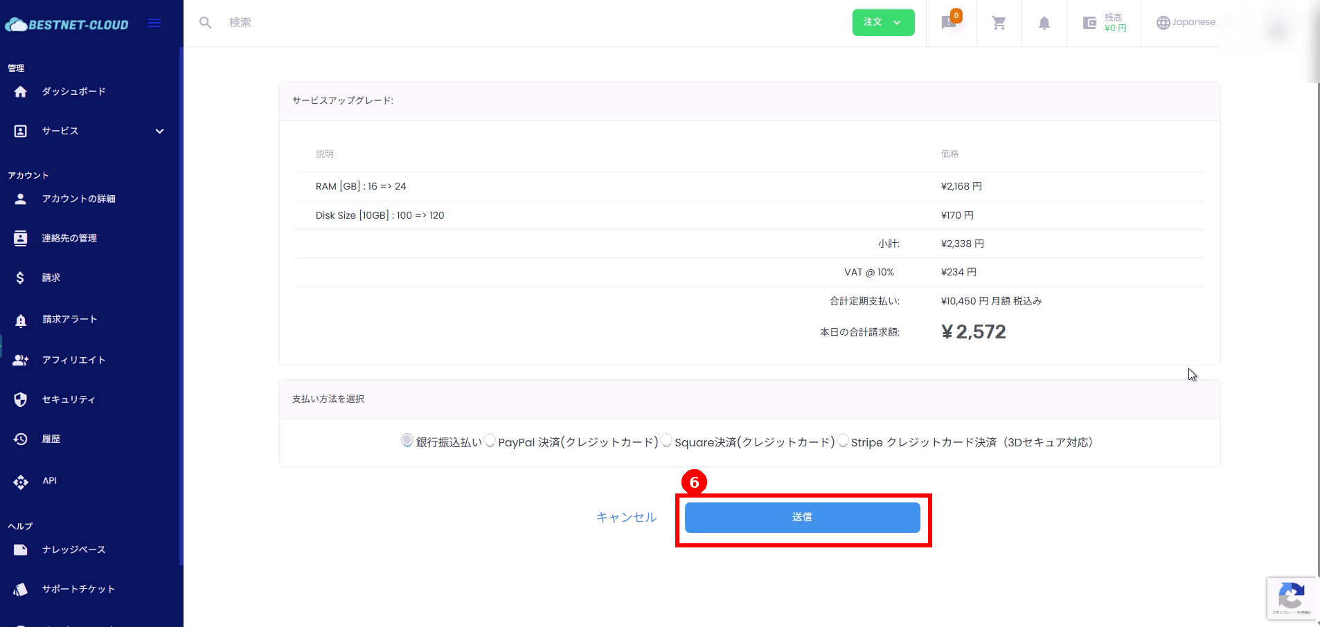
Task: Click the BESTNET-CLOUD logo
Action: pyautogui.click(x=67, y=25)
